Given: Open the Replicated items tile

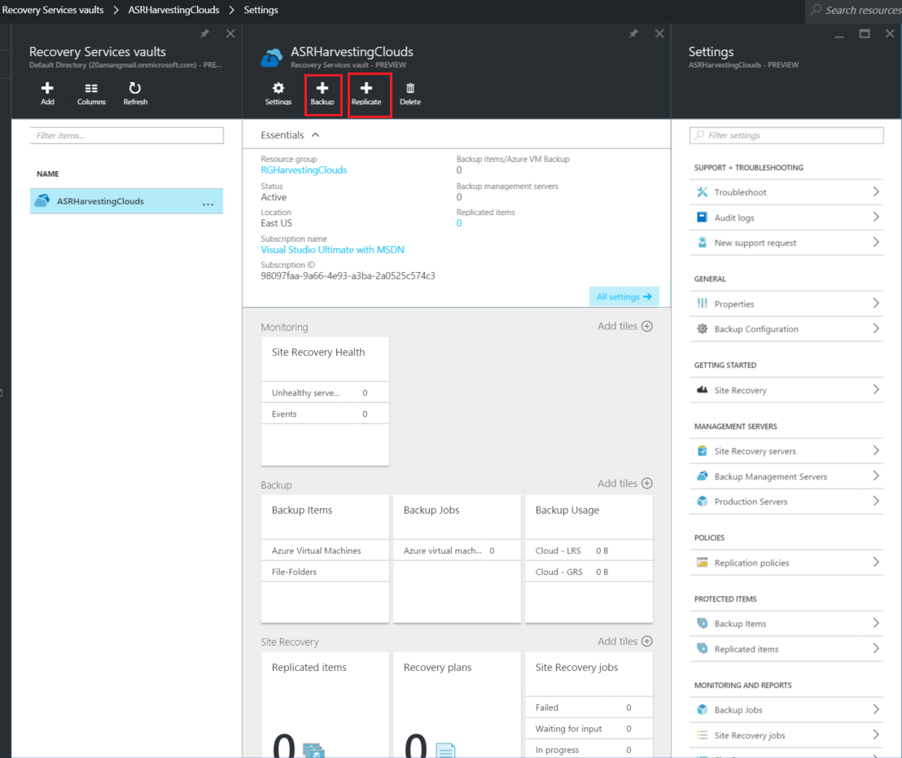Looking at the screenshot, I should [x=325, y=705].
